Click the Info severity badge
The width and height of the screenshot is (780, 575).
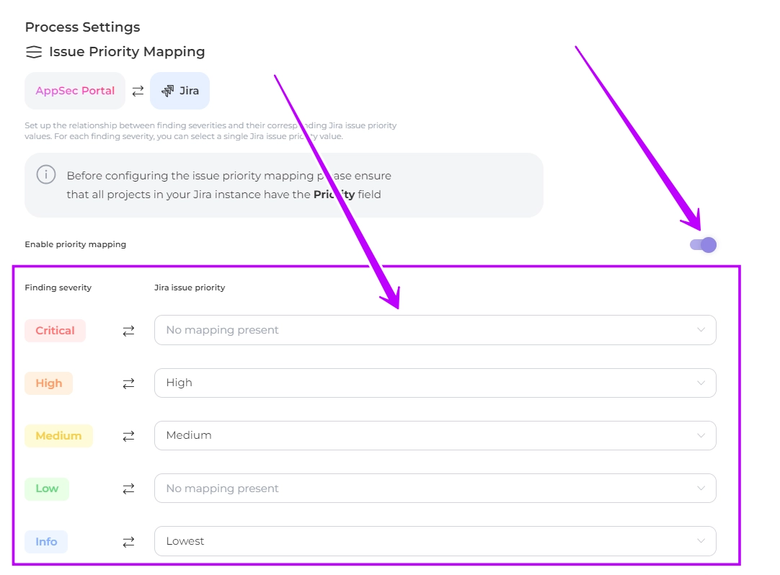pyautogui.click(x=46, y=541)
